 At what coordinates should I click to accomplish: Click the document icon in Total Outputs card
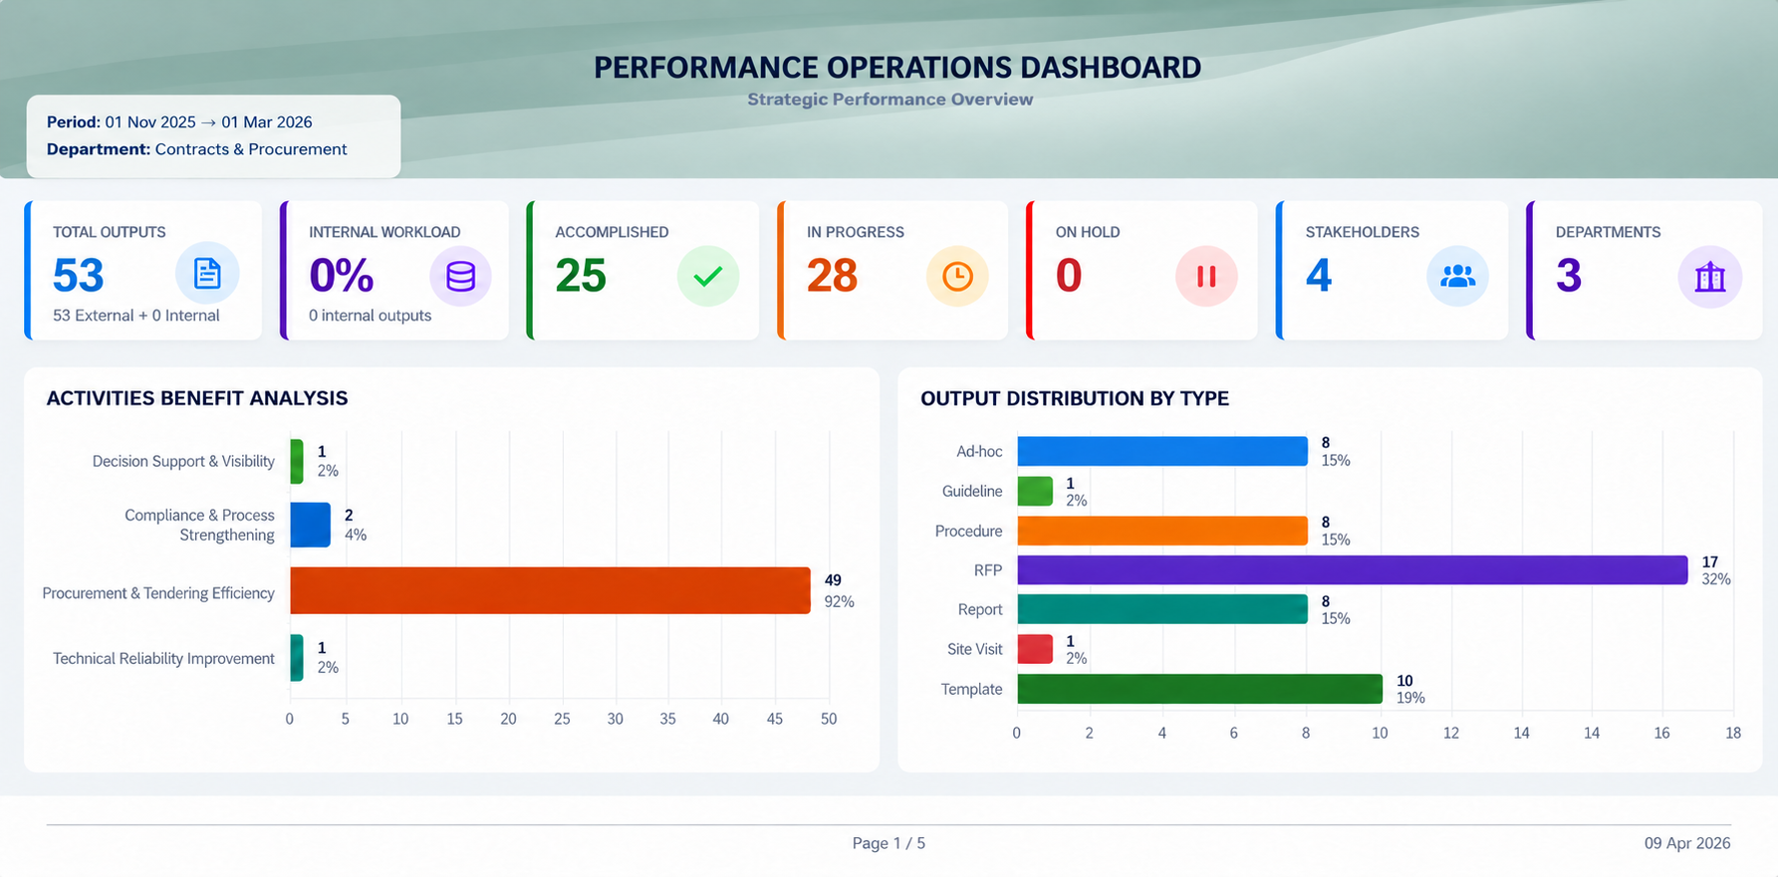click(x=207, y=274)
